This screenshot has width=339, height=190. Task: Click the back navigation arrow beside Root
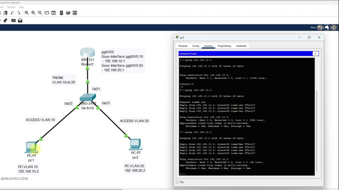pos(320,27)
